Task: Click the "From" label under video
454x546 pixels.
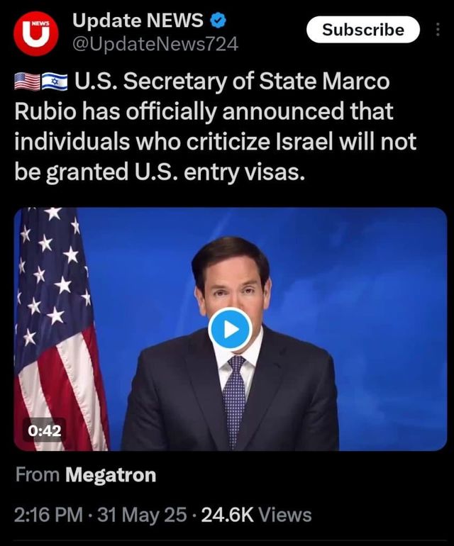Action: [38, 474]
